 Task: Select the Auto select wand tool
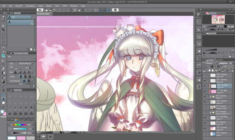(x=3, y=38)
